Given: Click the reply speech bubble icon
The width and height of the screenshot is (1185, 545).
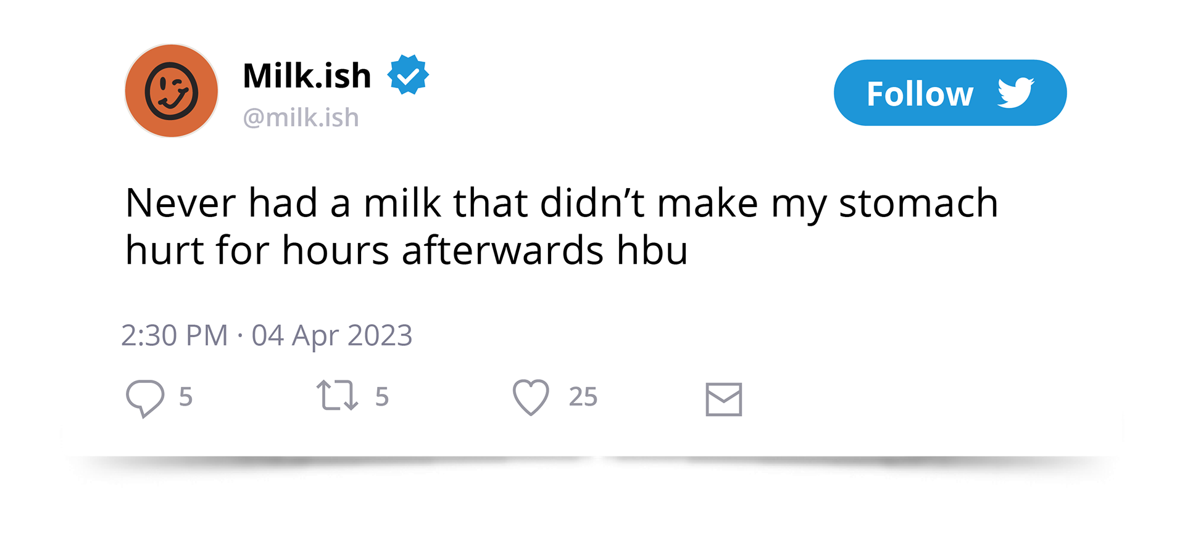Looking at the screenshot, I should point(145,398).
